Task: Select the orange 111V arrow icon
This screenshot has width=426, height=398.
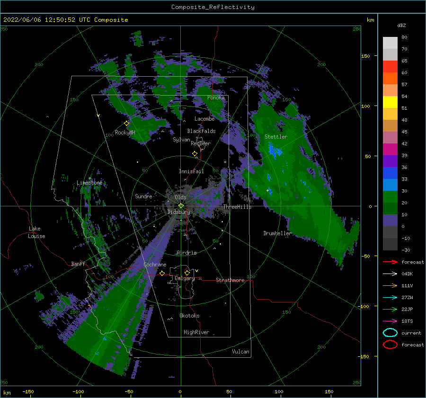Action: pos(390,285)
